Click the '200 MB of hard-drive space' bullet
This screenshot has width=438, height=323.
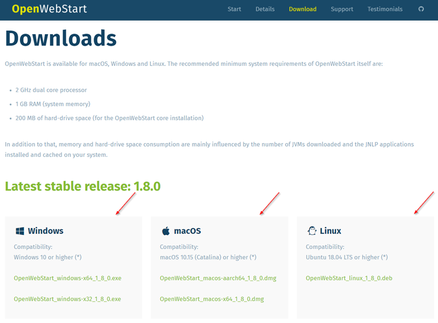pos(109,118)
